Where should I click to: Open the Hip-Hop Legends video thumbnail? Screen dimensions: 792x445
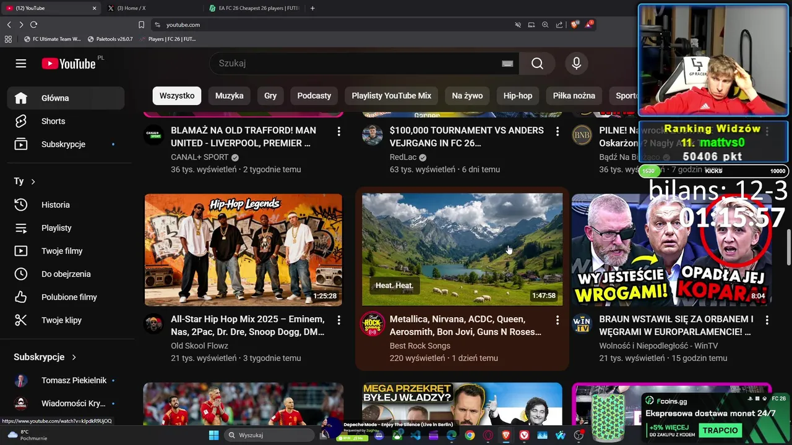243,250
